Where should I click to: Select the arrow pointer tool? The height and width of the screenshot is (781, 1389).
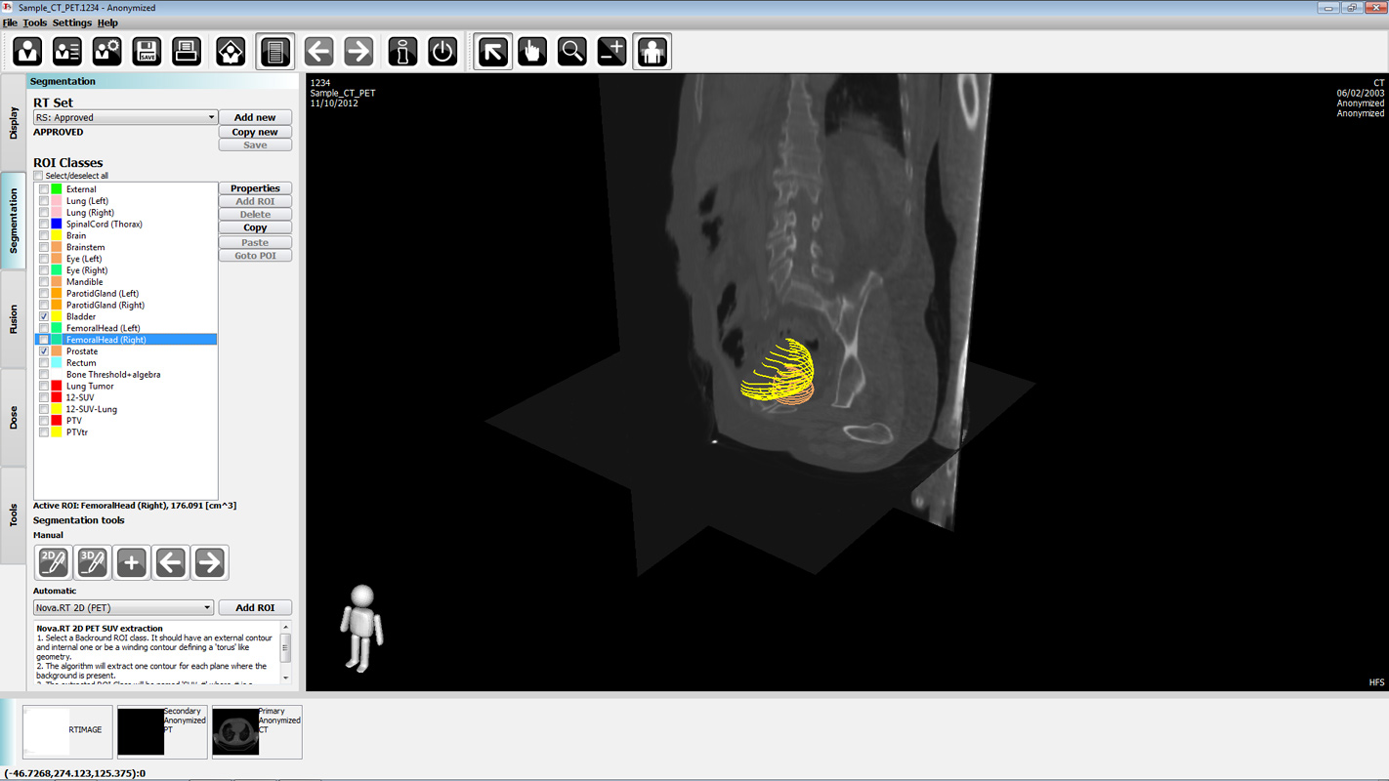click(493, 51)
